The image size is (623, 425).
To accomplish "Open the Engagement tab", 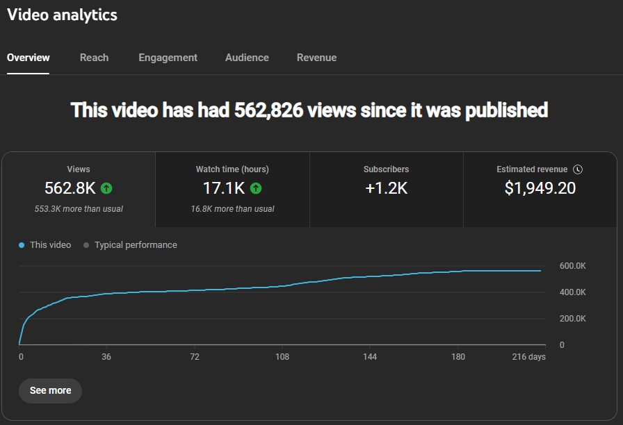I will click(x=168, y=58).
